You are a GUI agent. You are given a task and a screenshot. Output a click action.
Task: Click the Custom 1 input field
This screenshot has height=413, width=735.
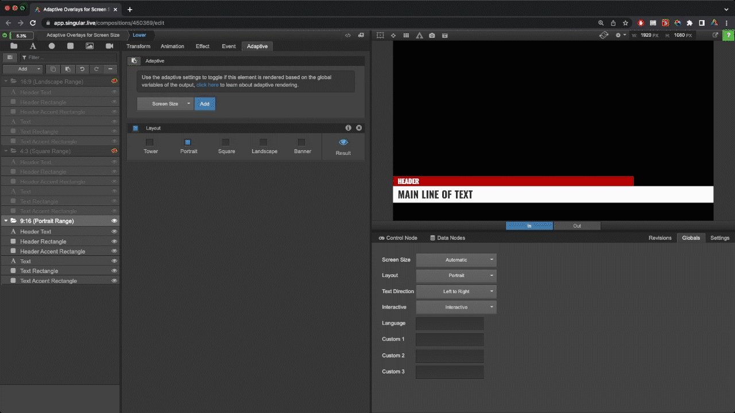[450, 340]
